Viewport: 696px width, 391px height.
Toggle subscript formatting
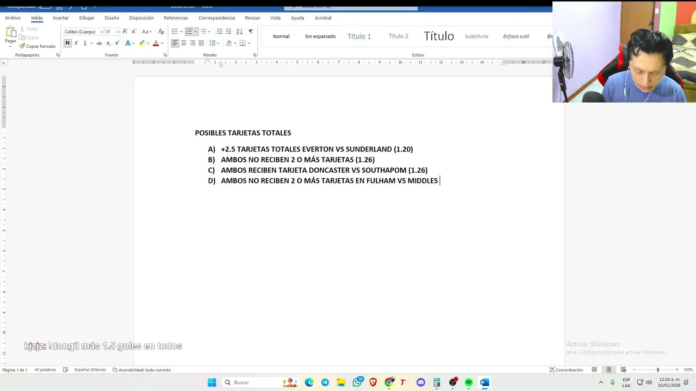(108, 43)
